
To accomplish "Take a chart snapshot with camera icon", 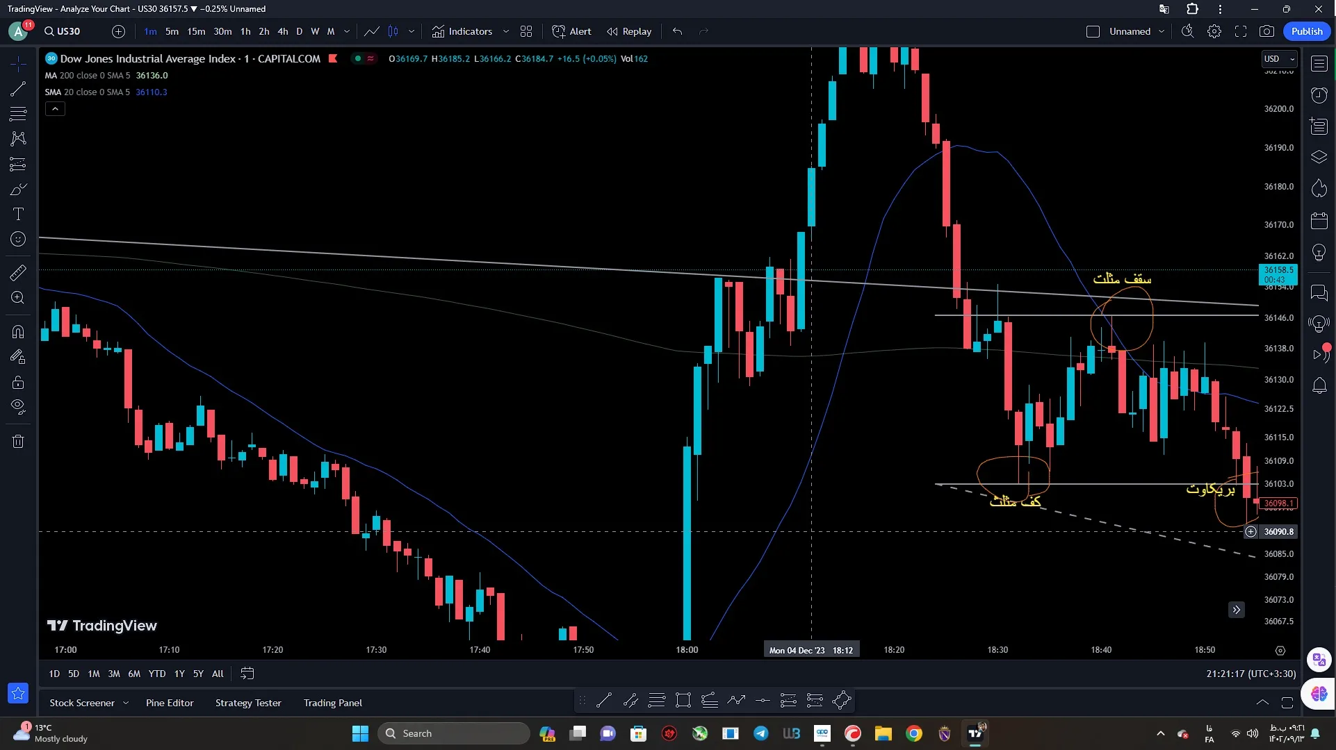I will click(1267, 31).
